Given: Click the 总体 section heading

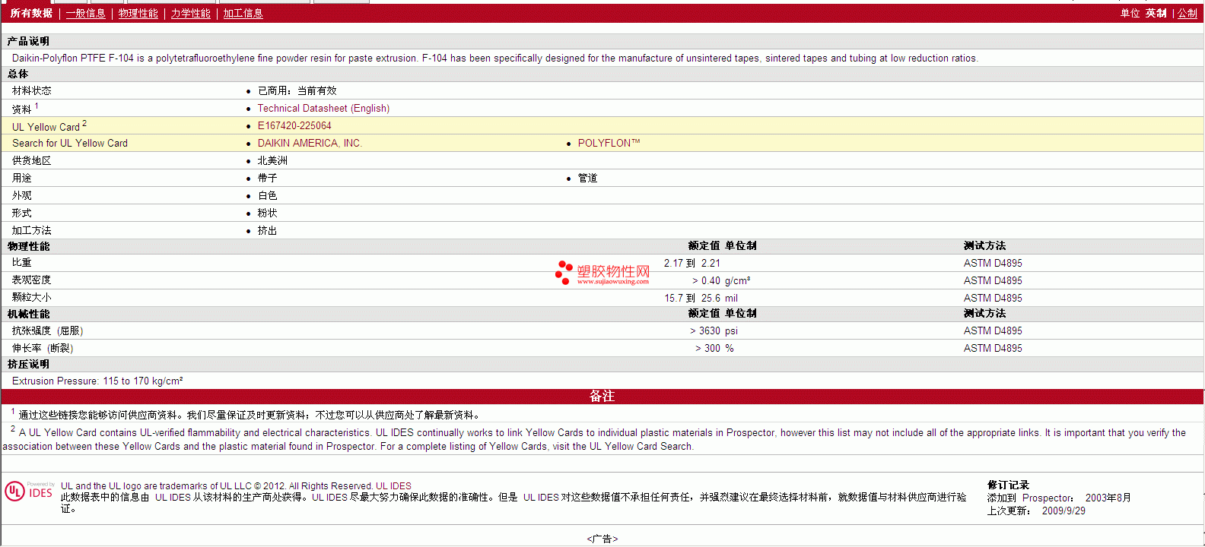Looking at the screenshot, I should 18,74.
